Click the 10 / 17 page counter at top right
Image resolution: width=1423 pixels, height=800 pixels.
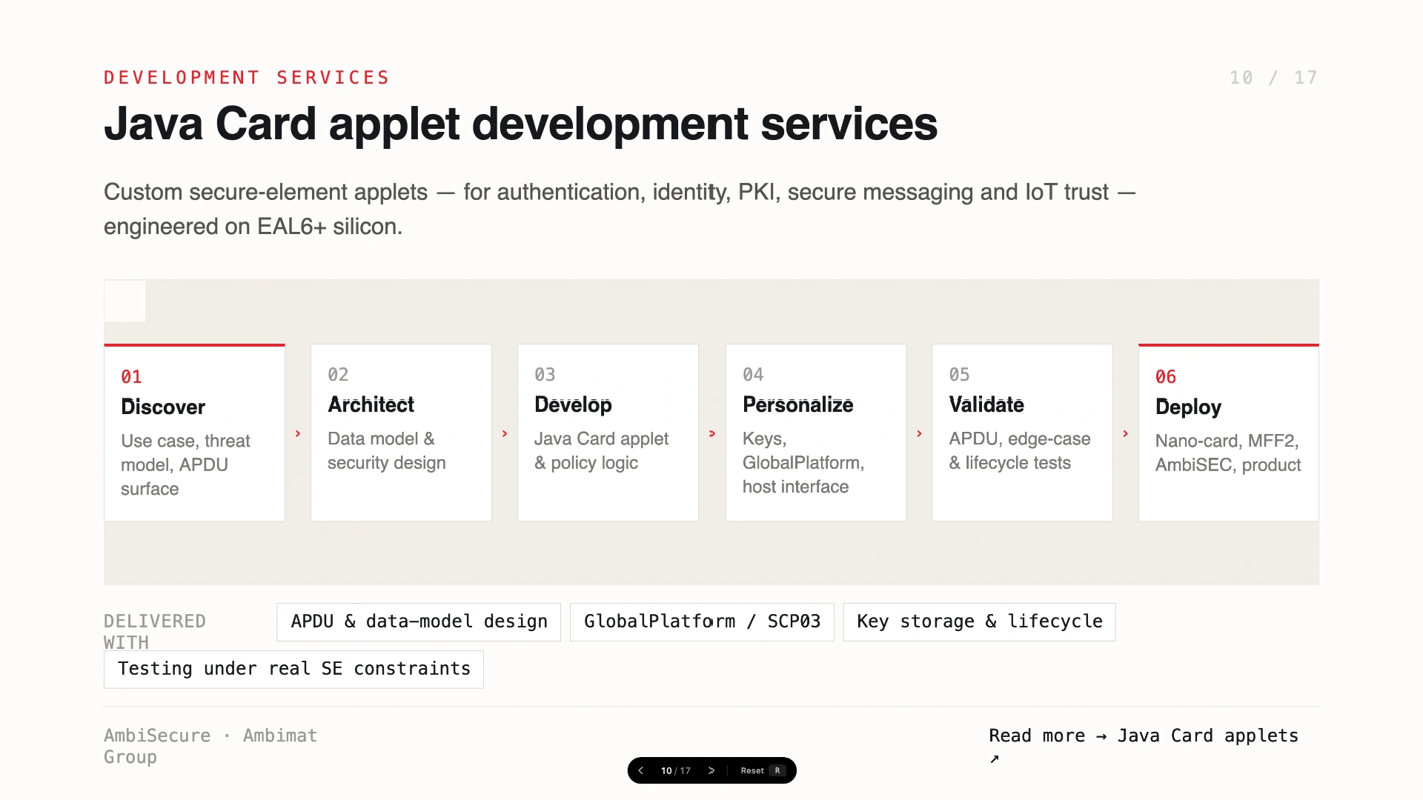pyautogui.click(x=1273, y=78)
